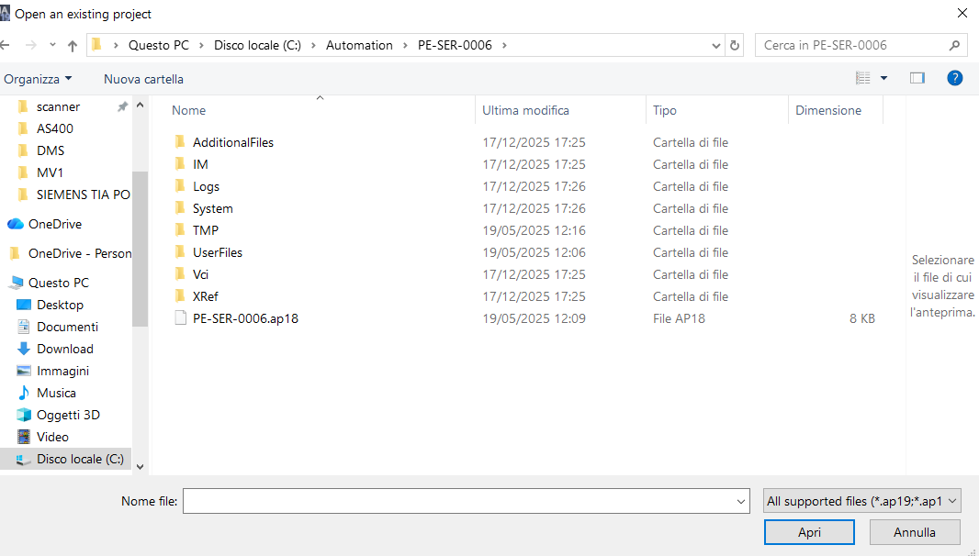The width and height of the screenshot is (979, 556).
Task: Select the AdditionalFiles folder
Action: pyautogui.click(x=233, y=142)
